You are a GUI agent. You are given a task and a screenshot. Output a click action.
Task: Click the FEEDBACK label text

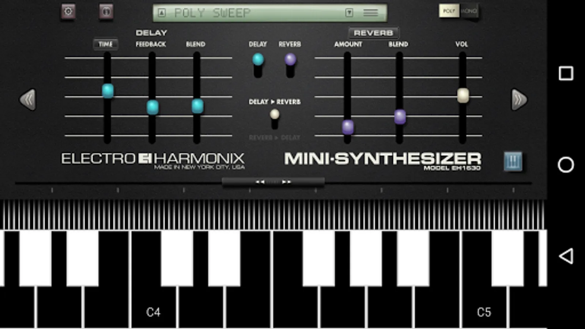151,44
